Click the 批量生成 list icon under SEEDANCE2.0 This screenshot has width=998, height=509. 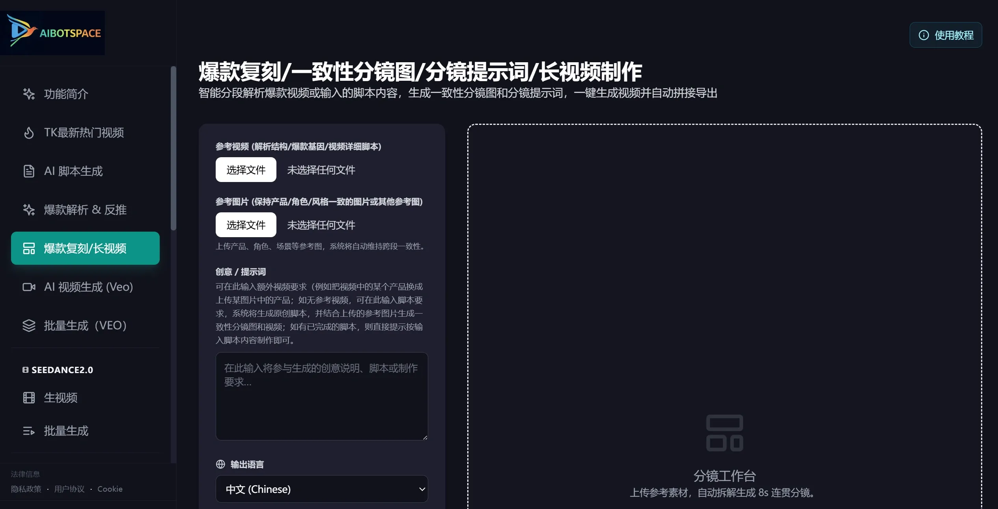click(x=28, y=430)
